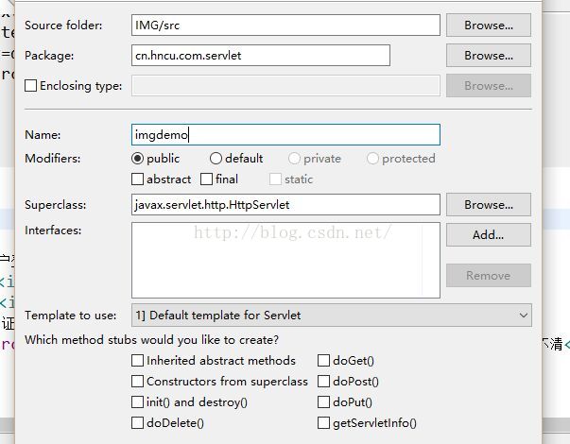
Task: Check the Enclosing type checkbox
Action: [30, 86]
